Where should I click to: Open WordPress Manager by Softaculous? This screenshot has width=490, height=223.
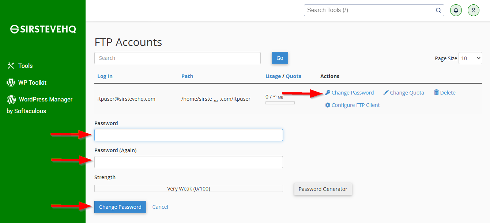(39, 105)
